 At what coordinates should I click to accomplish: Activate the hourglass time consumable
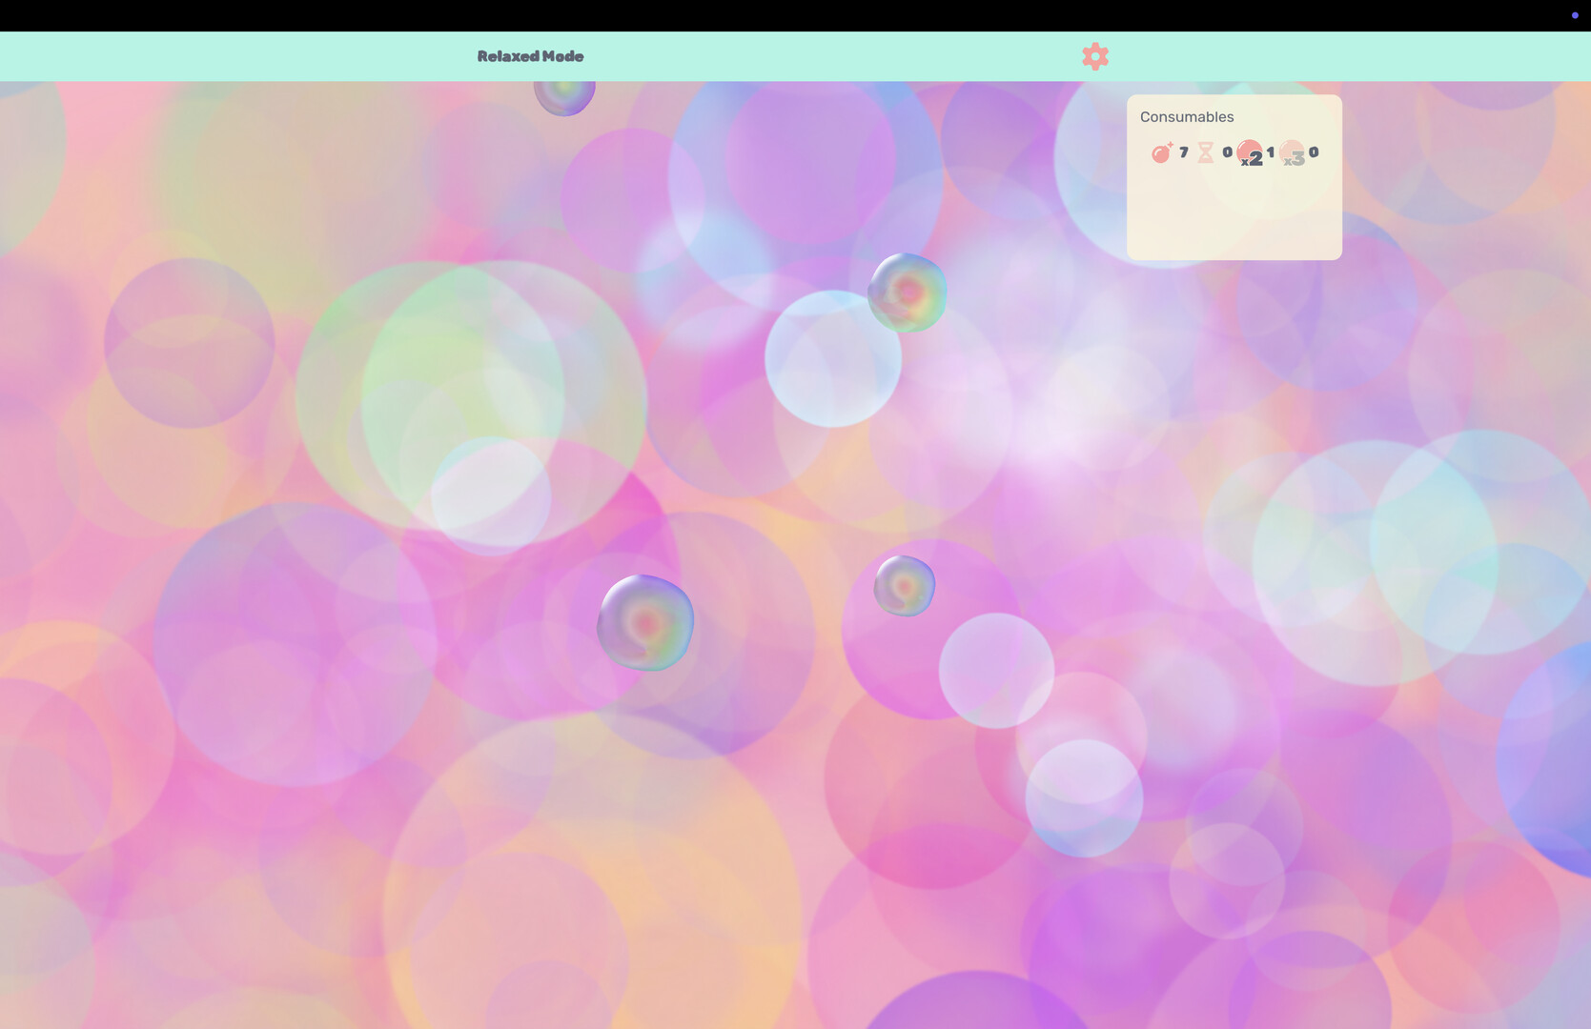[x=1206, y=152]
